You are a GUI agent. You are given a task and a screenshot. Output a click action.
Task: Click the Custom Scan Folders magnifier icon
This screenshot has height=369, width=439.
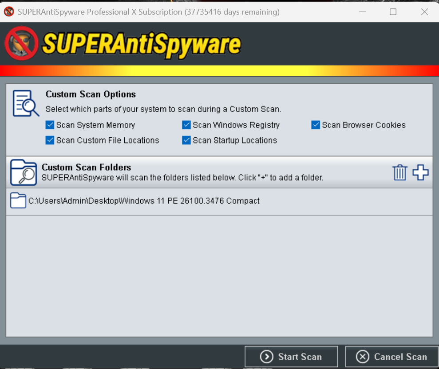coord(24,172)
